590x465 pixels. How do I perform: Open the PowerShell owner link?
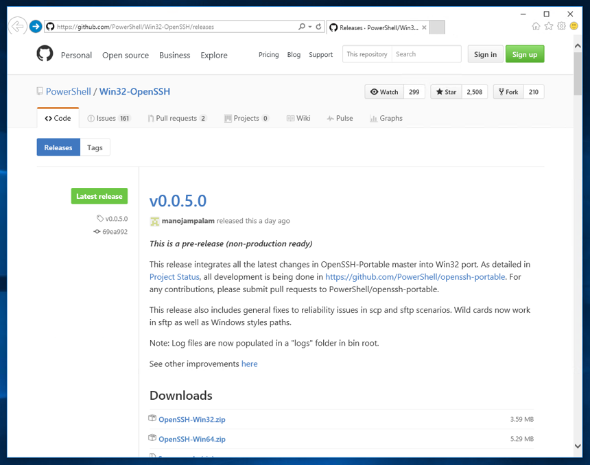[69, 91]
